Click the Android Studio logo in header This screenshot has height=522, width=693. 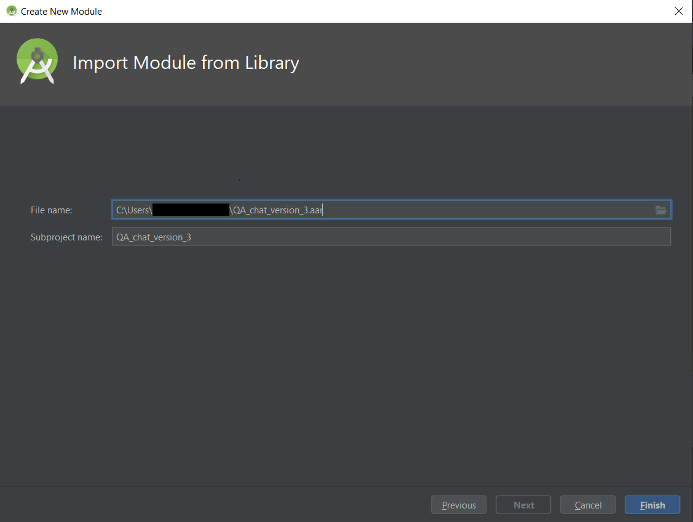(37, 61)
